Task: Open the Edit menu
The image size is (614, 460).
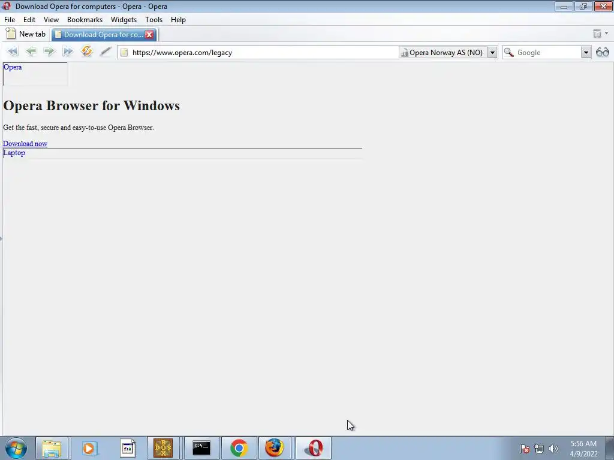Action: tap(29, 20)
